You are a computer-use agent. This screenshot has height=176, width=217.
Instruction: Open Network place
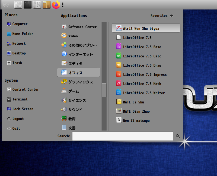[16, 44]
